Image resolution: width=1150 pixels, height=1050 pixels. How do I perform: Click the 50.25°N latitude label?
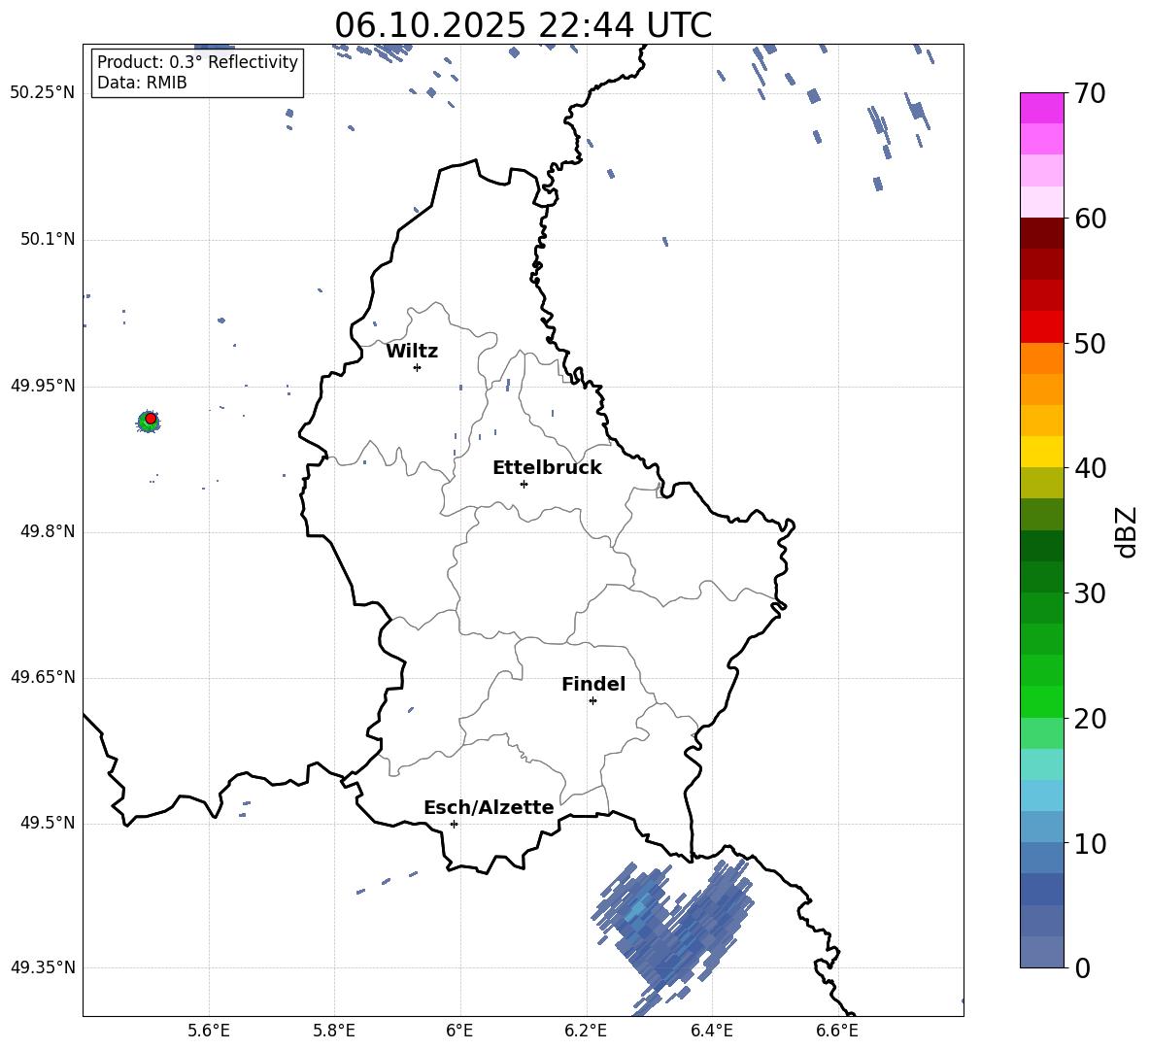point(43,92)
